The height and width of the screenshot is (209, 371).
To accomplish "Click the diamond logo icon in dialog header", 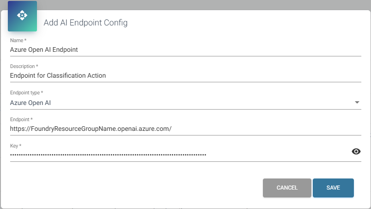I will 22,16.
